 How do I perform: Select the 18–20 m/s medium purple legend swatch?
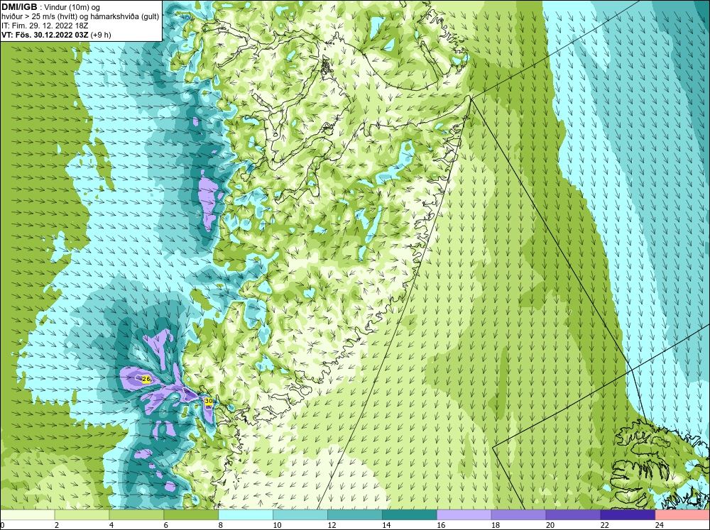(x=518, y=515)
